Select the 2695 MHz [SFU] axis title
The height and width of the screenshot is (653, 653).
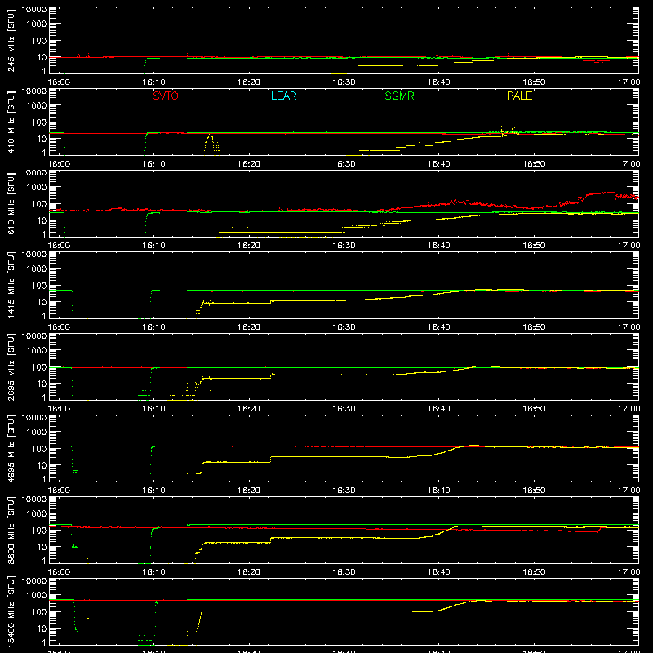click(11, 367)
